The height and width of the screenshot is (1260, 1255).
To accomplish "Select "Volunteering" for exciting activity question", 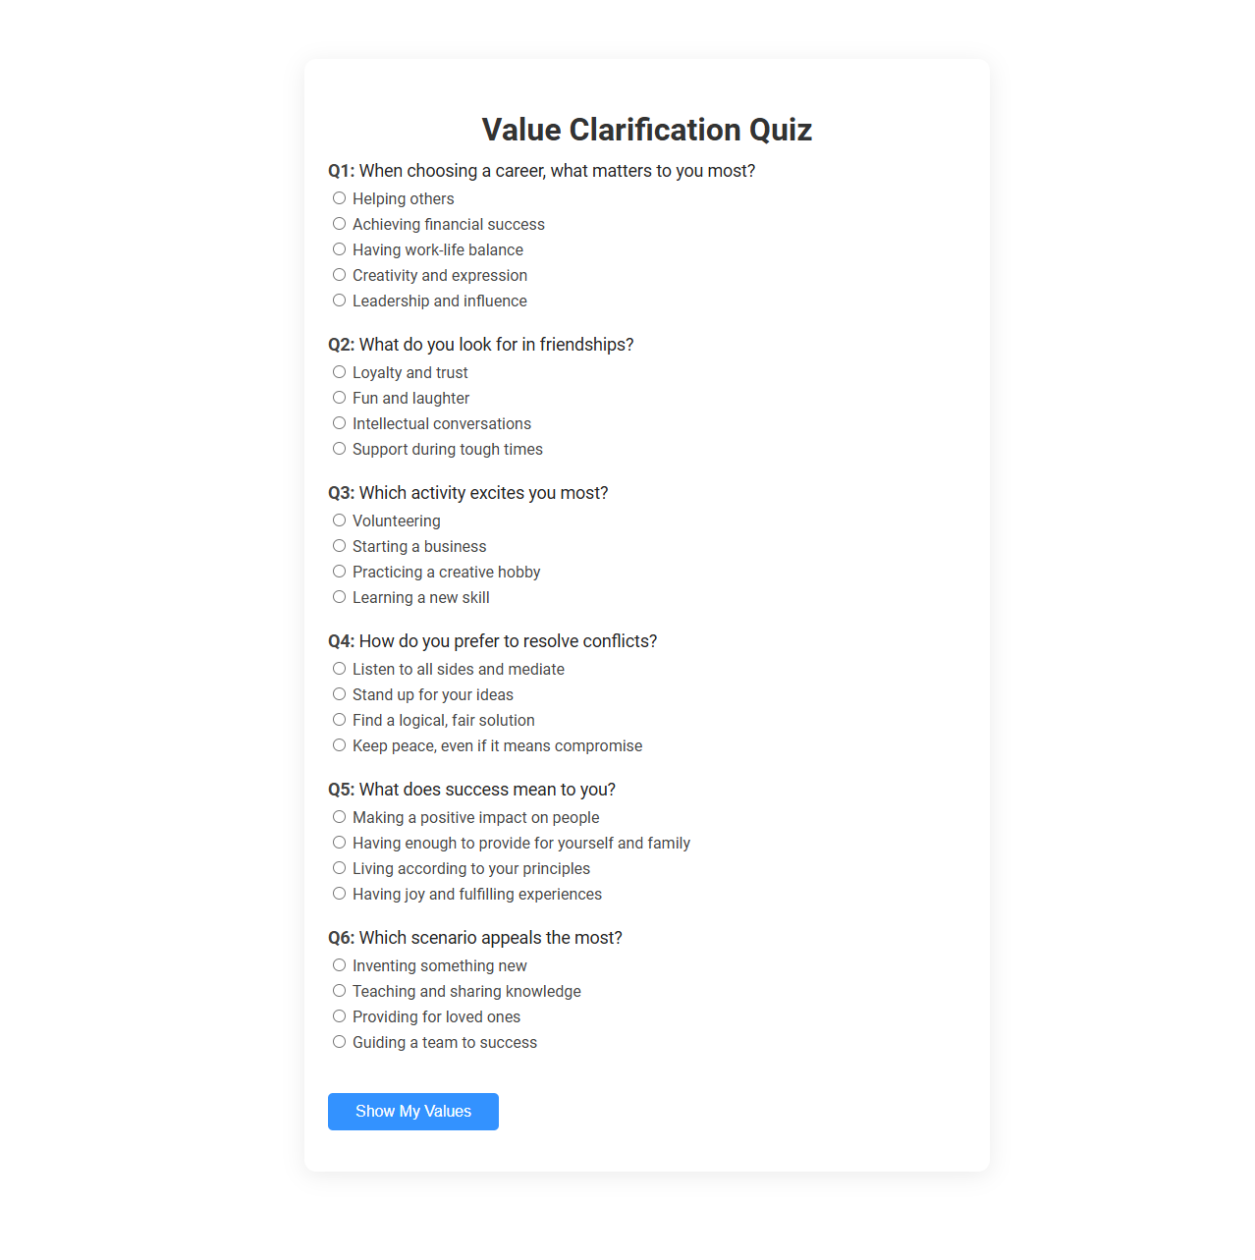I will tap(339, 520).
